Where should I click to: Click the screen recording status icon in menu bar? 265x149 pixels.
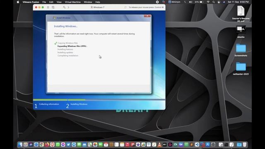pos(157,2)
